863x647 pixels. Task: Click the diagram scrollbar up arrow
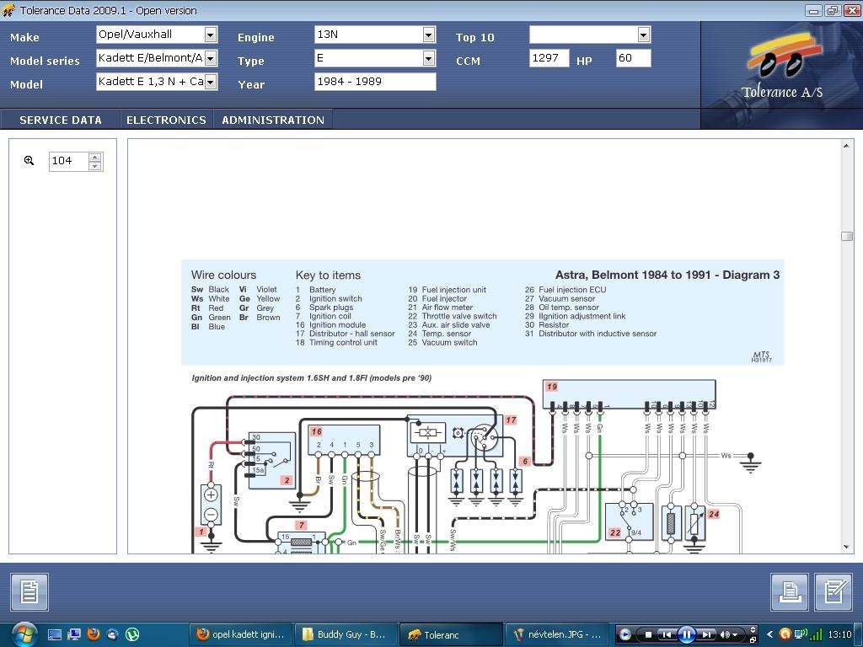[846, 146]
